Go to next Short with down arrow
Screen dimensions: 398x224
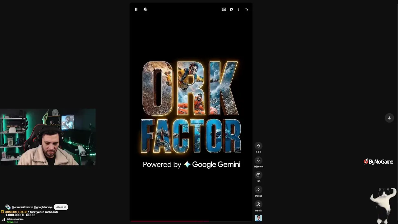(389, 118)
